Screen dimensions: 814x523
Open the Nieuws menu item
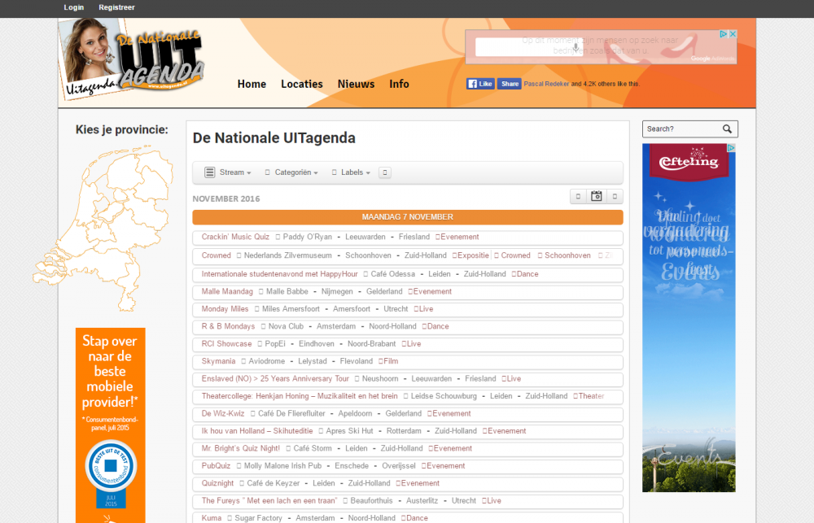tap(357, 84)
